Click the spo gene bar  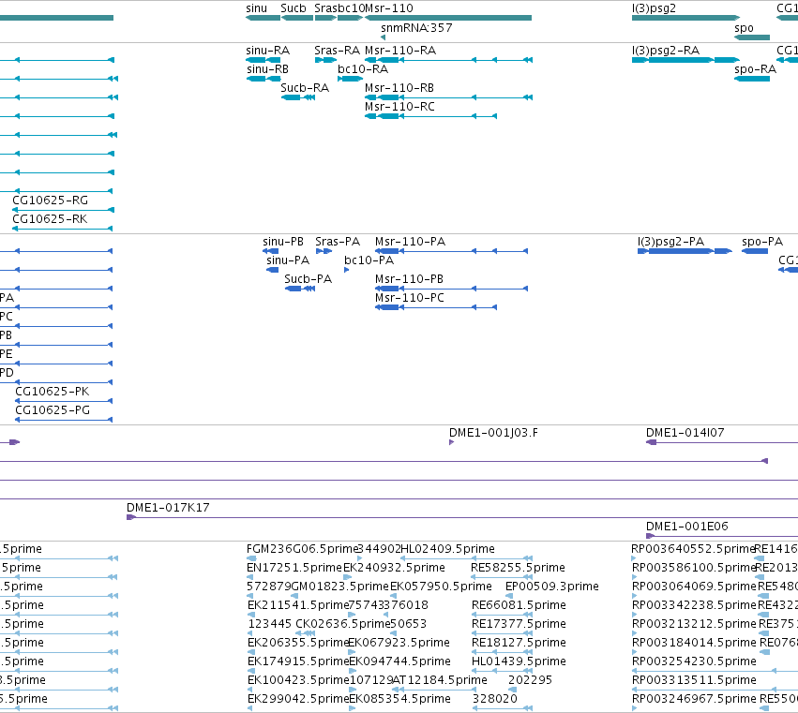click(752, 37)
